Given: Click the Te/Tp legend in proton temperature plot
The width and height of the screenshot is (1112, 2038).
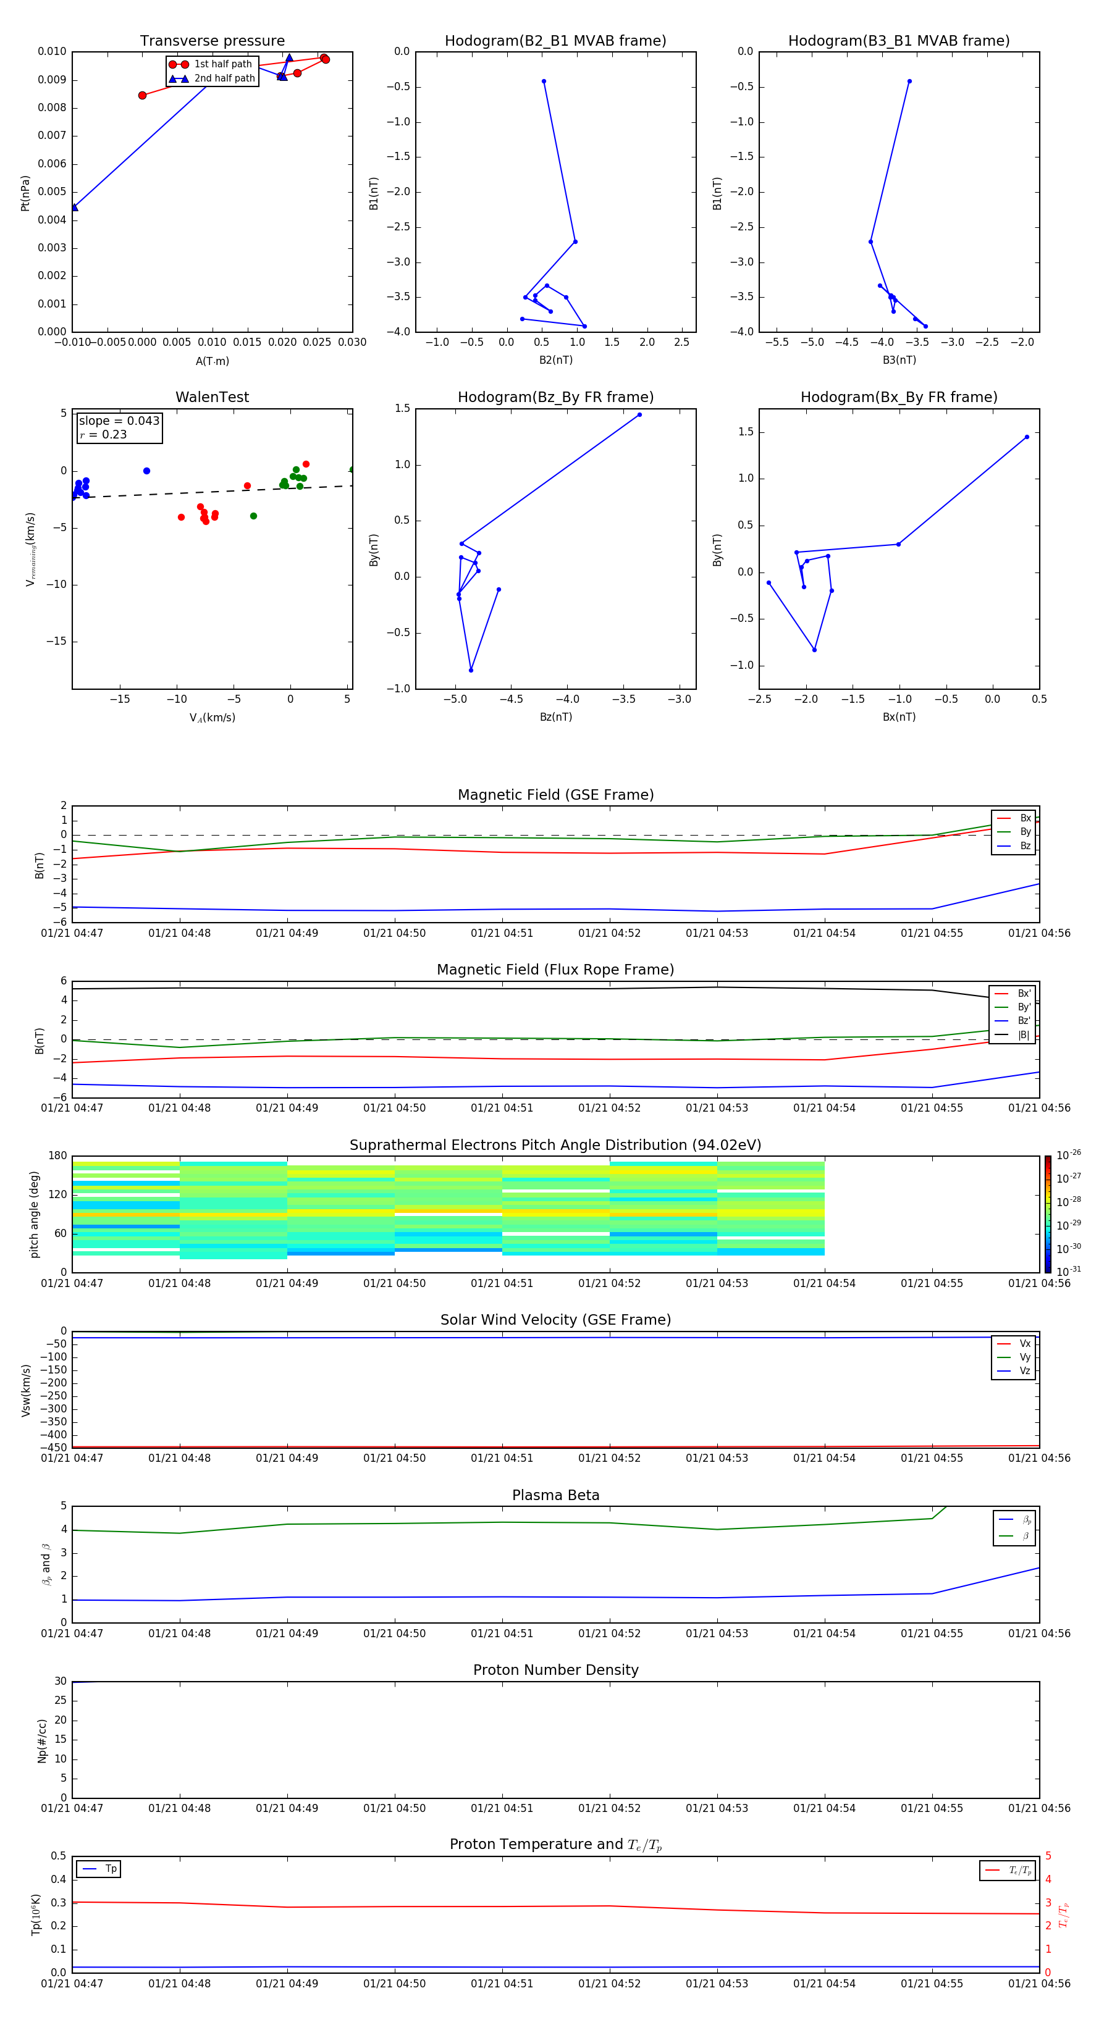Looking at the screenshot, I should 1008,1870.
